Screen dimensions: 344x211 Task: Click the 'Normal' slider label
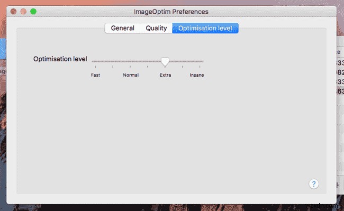131,75
